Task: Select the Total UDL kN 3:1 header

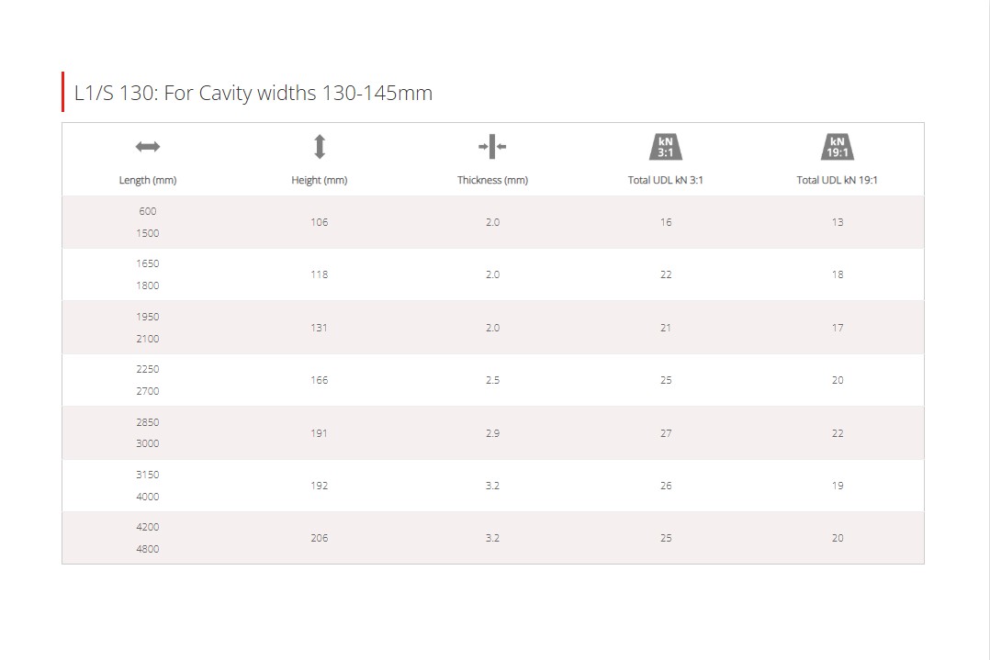Action: (x=666, y=180)
